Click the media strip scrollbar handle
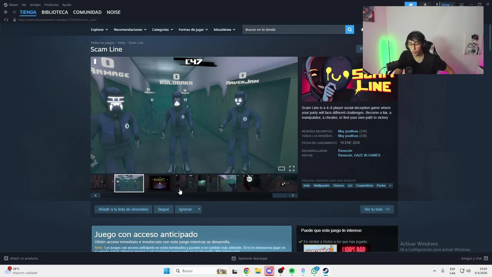This screenshot has width=492, height=277. tap(280, 195)
